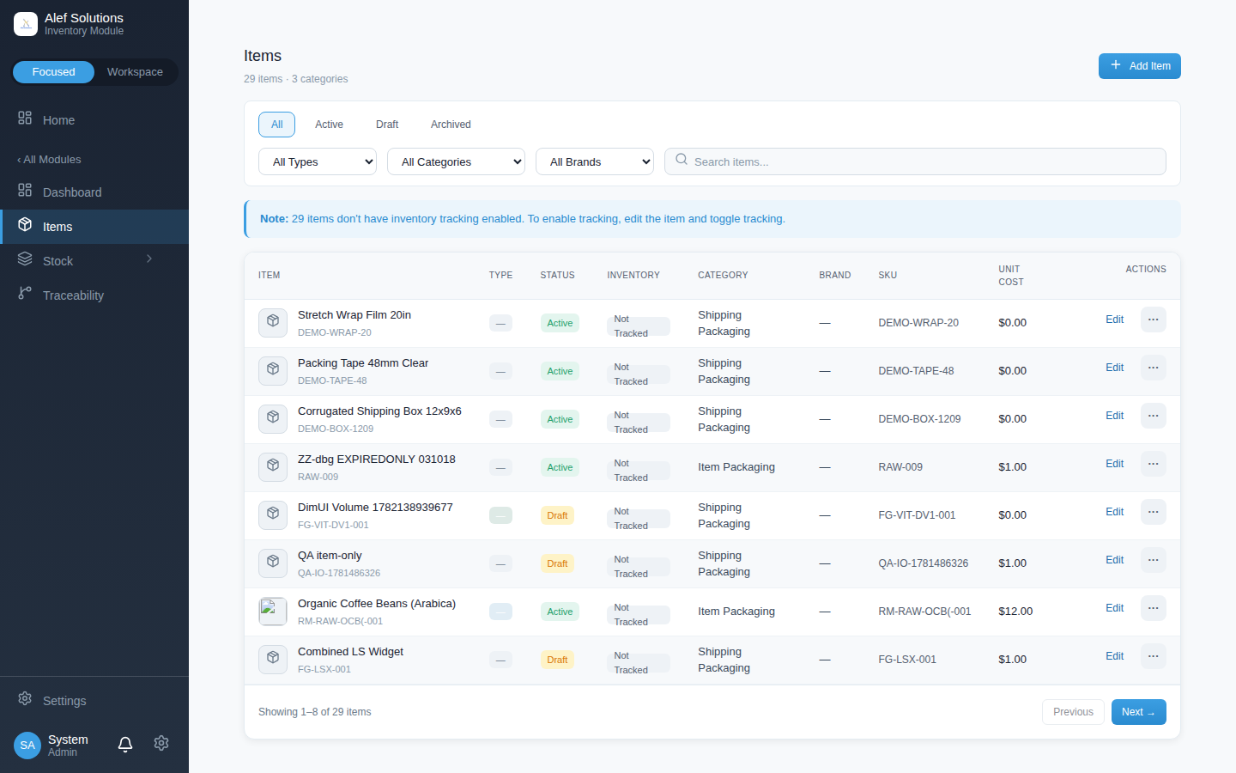Edit the Stretch Wrap Film 20in item
1236x773 pixels.
tap(1114, 320)
